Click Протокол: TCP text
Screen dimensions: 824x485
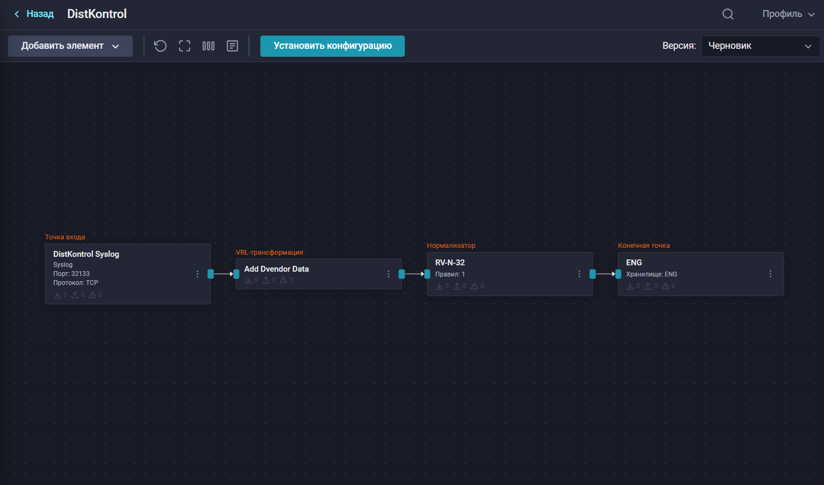(75, 283)
